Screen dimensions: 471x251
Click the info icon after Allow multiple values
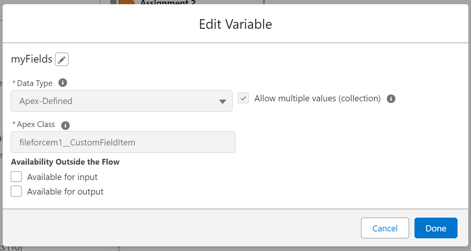pos(391,99)
